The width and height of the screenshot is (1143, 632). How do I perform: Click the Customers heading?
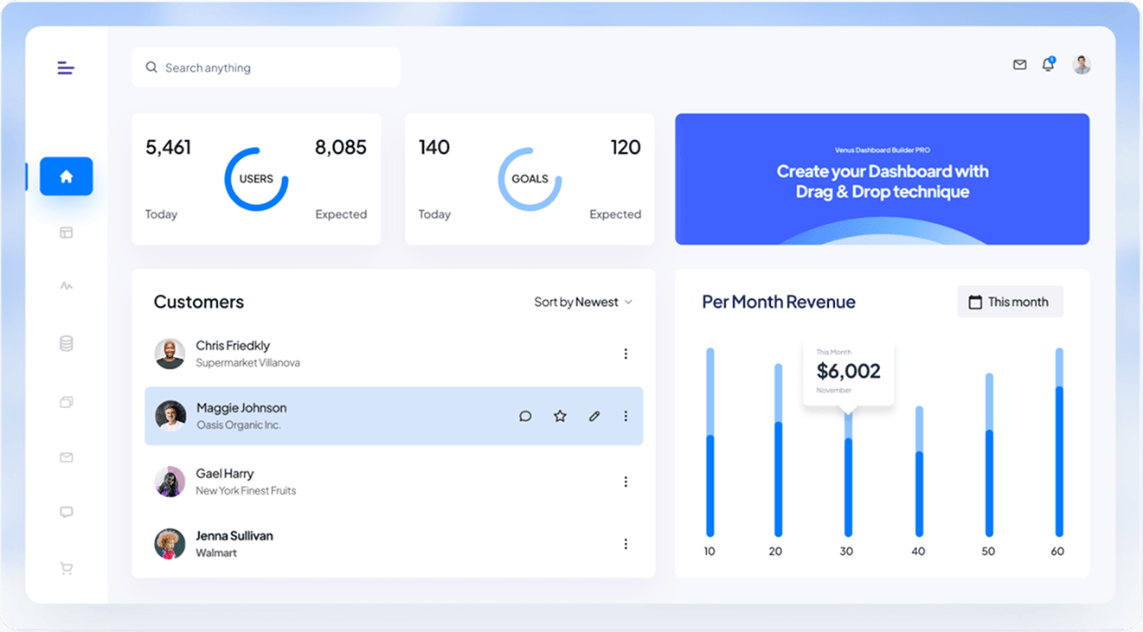[x=199, y=302]
